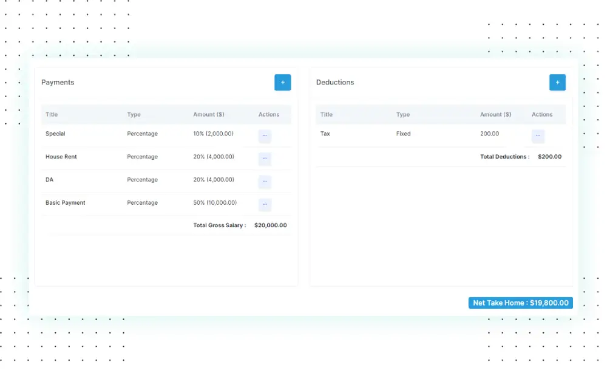Click the Amount ($) header in Payments table
The width and height of the screenshot is (607, 373).
click(209, 114)
